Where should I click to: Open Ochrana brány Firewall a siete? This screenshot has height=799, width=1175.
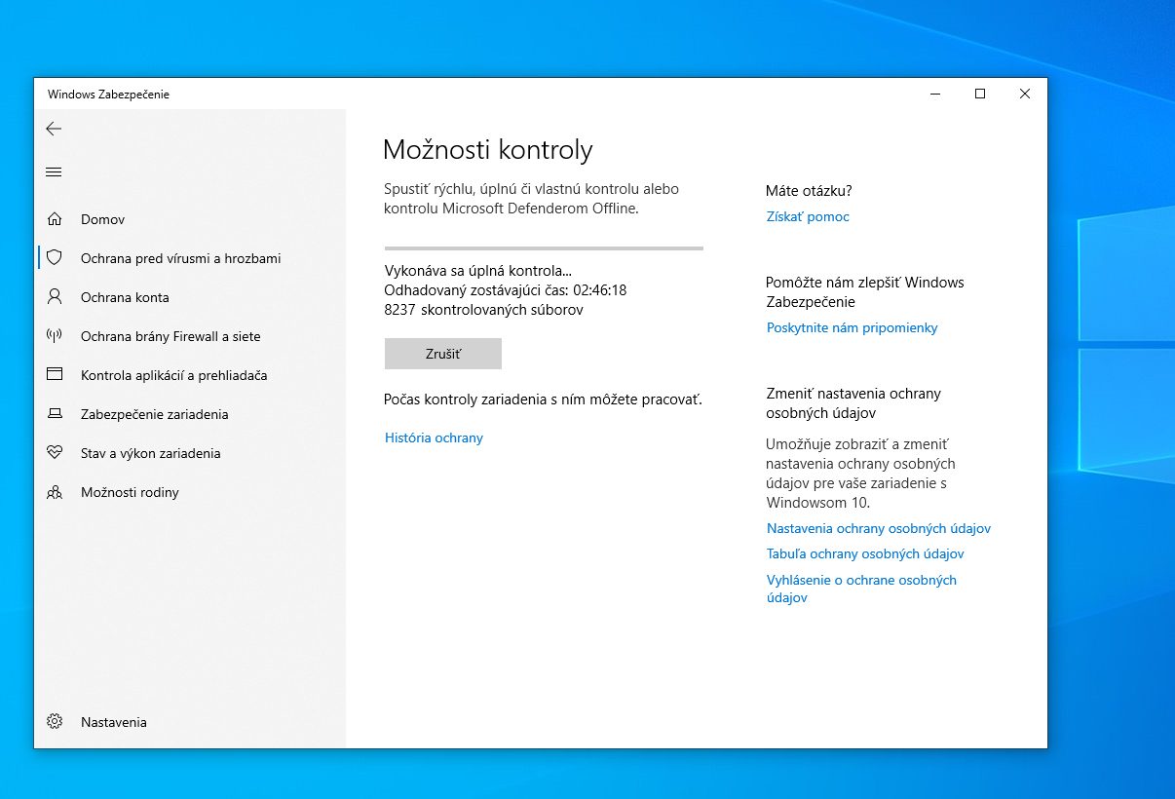click(x=190, y=336)
